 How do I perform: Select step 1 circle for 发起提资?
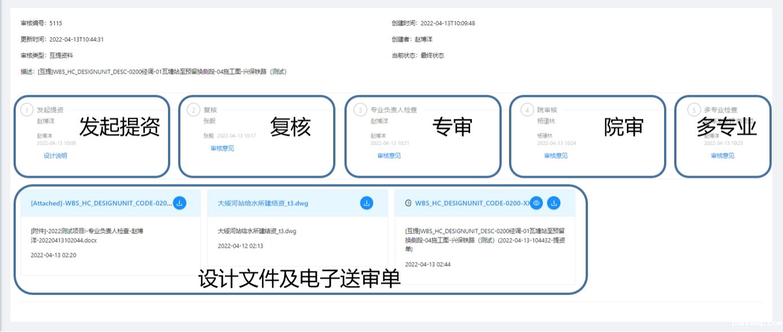click(x=26, y=110)
